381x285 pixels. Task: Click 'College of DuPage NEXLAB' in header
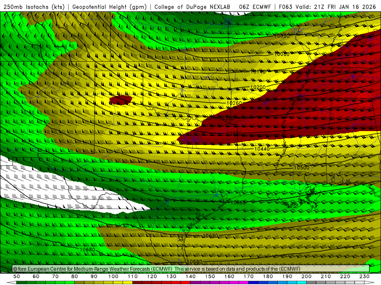pyautogui.click(x=192, y=7)
